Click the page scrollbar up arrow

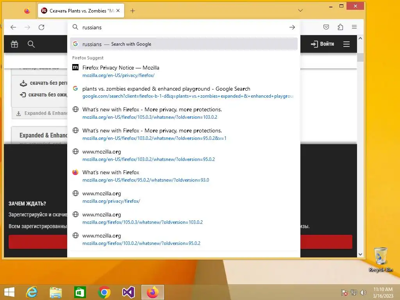(360, 38)
